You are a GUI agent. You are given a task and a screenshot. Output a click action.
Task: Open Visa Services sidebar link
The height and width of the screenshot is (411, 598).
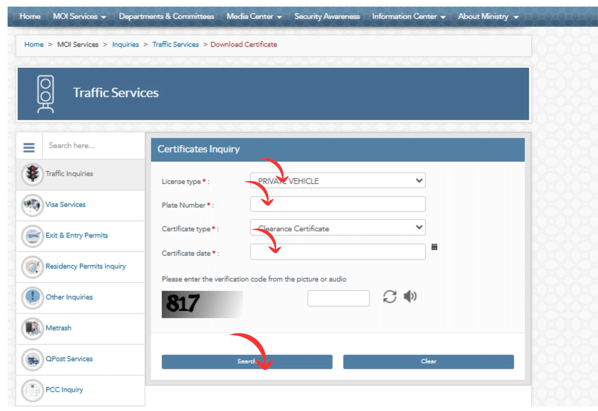point(65,204)
